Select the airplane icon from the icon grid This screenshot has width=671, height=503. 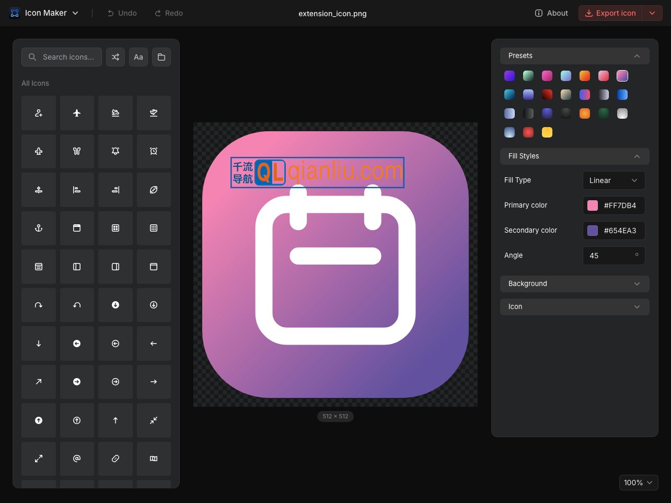[77, 113]
